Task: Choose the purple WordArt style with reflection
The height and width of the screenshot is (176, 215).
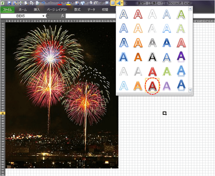Action: (181, 57)
